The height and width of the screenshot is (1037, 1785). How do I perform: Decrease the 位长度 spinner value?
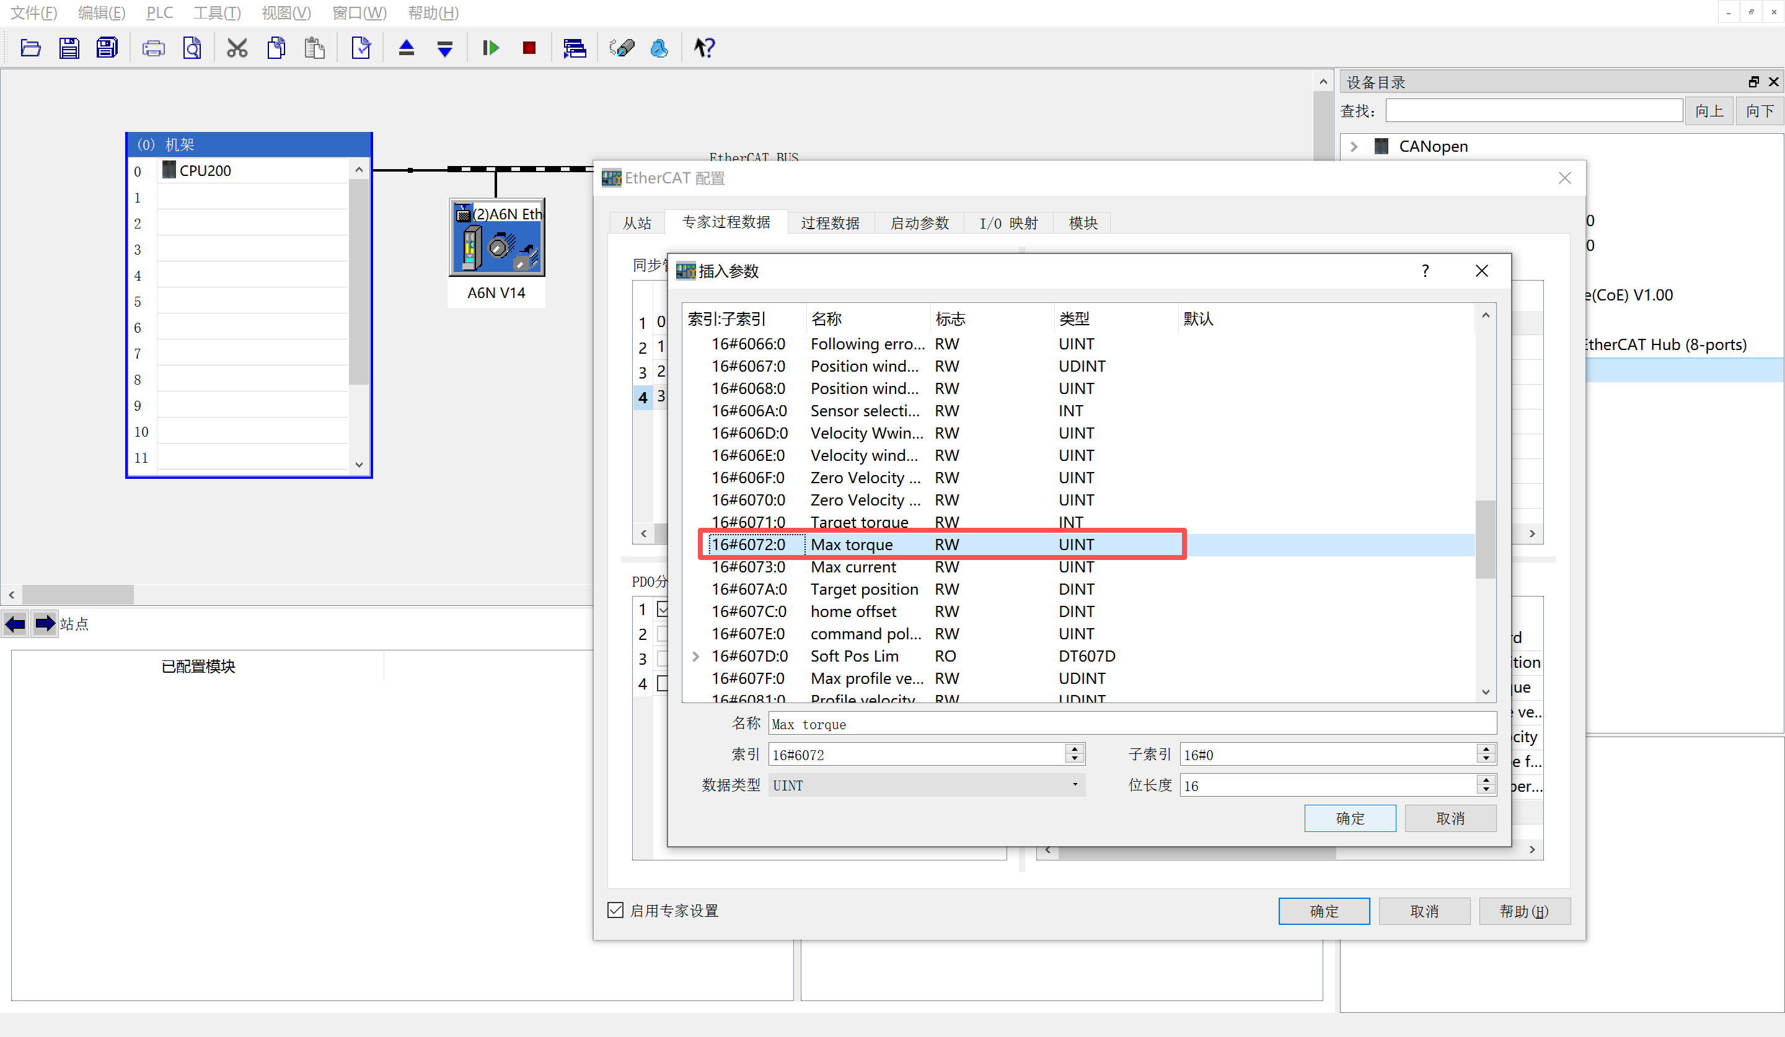click(x=1486, y=790)
